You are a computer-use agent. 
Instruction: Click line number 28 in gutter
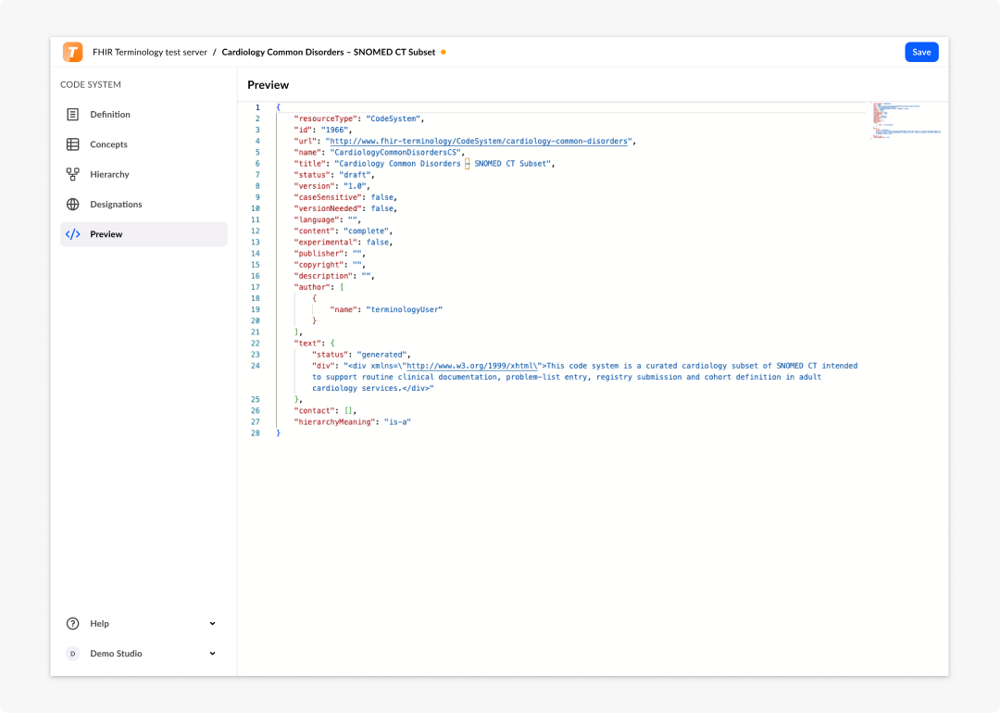pos(256,433)
